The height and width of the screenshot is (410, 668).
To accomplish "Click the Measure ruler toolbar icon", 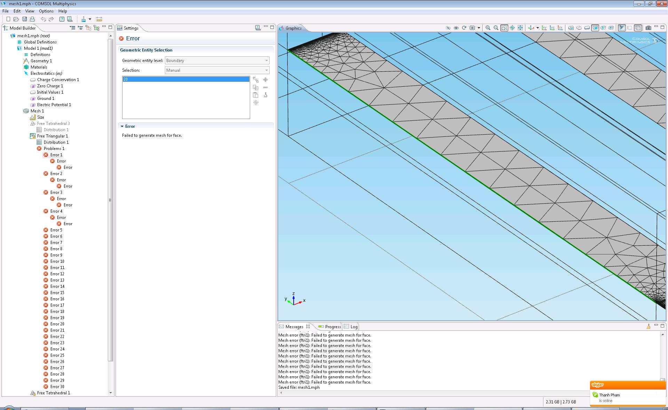I will pos(99,19).
